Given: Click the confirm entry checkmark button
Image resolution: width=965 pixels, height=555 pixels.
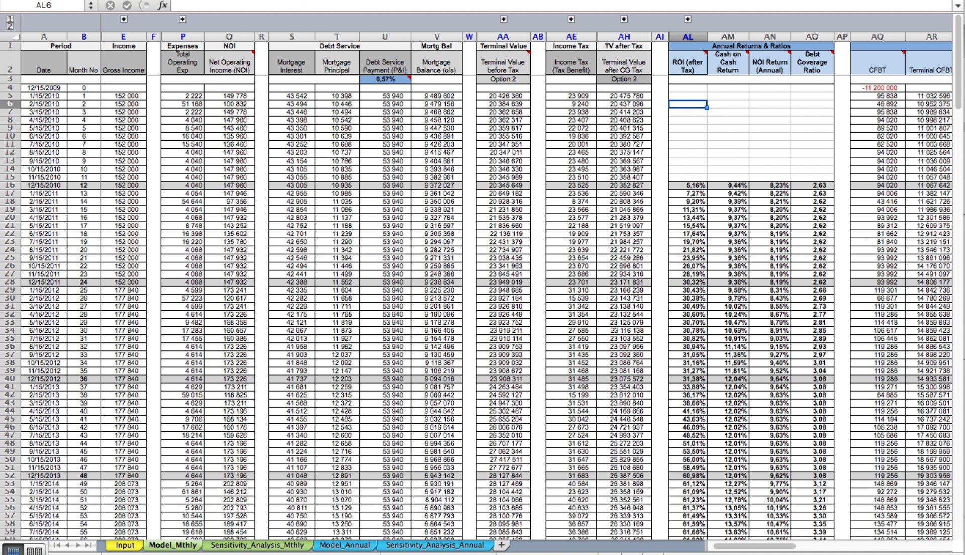Looking at the screenshot, I should click(x=127, y=5).
